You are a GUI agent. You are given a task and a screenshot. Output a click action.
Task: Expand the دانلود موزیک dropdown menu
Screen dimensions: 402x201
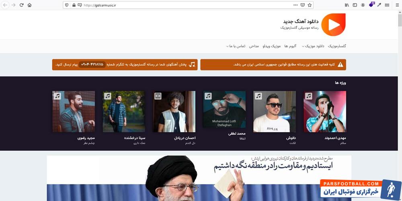313,46
